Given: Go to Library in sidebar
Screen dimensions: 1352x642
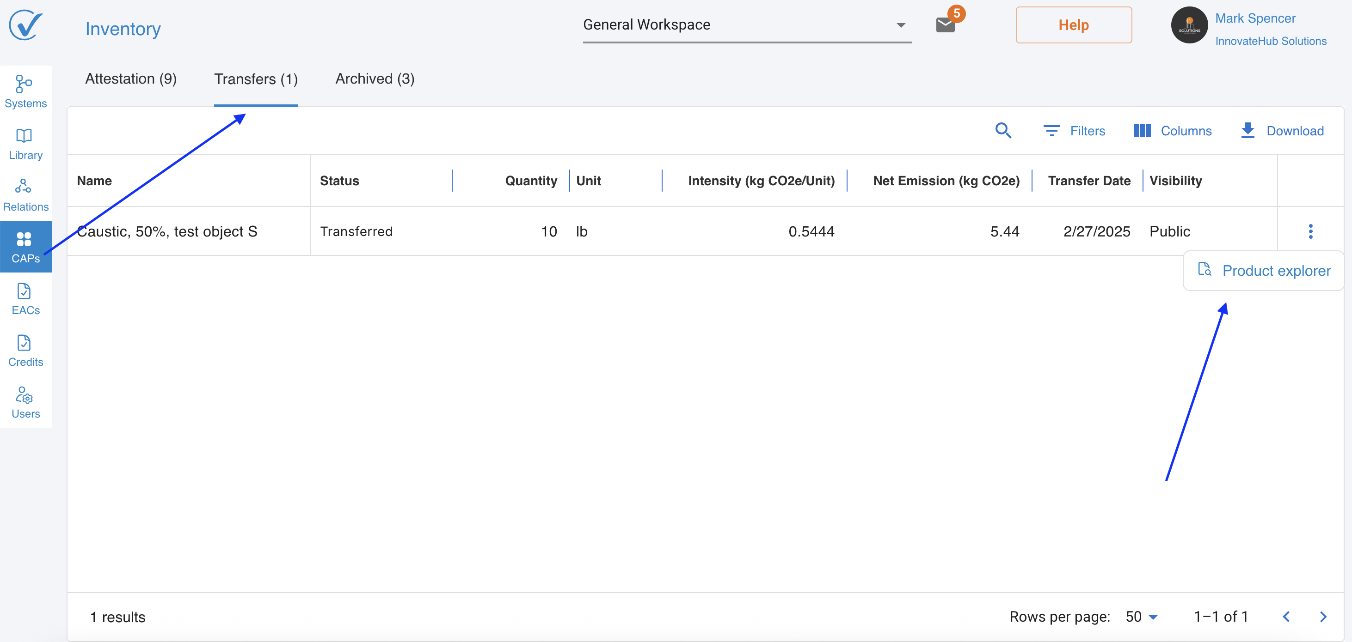Looking at the screenshot, I should pyautogui.click(x=25, y=143).
